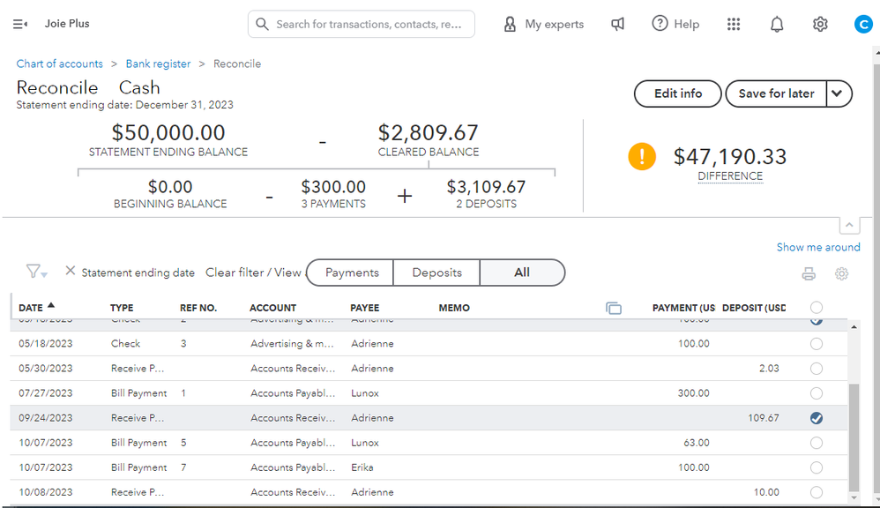Viewport: 880px width, 508px height.
Task: Click the Edit info button
Action: point(678,93)
